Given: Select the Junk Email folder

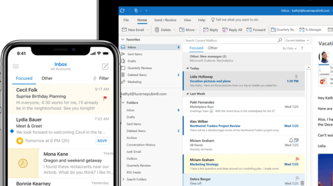Looking at the screenshot, I should [134, 152].
